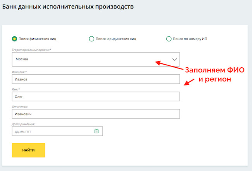This screenshot has width=252, height=171.
Task: Select the 'Поиск физических лиц' radio button
Action: pyautogui.click(x=14, y=39)
